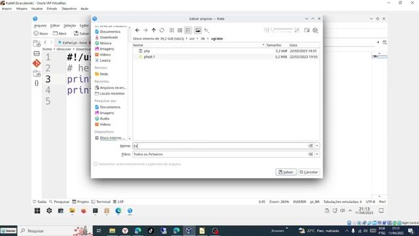Image resolution: width=419 pixels, height=236 pixels.
Task: Click the Cancelar button
Action: coord(309,172)
